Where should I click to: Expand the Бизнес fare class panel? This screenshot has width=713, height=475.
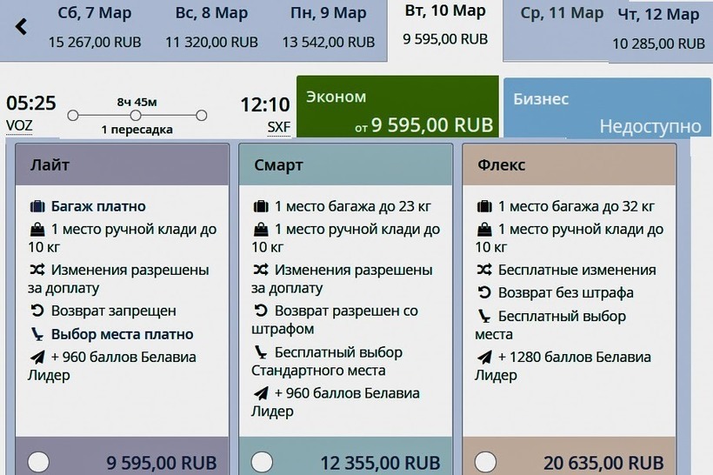coord(607,107)
